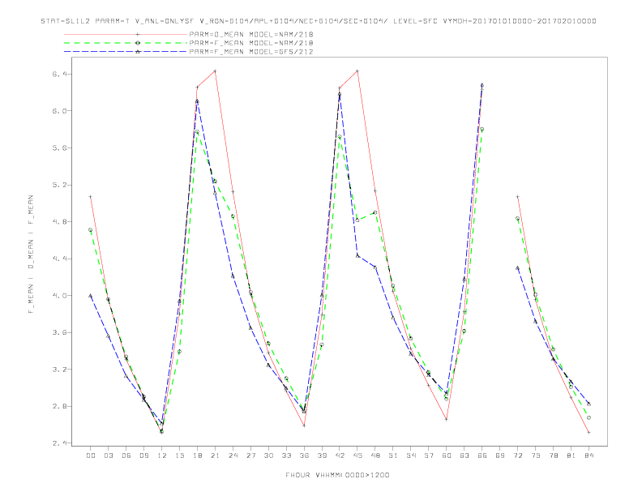Click x-axis tick label 18
The image size is (642, 496).
tap(197, 455)
